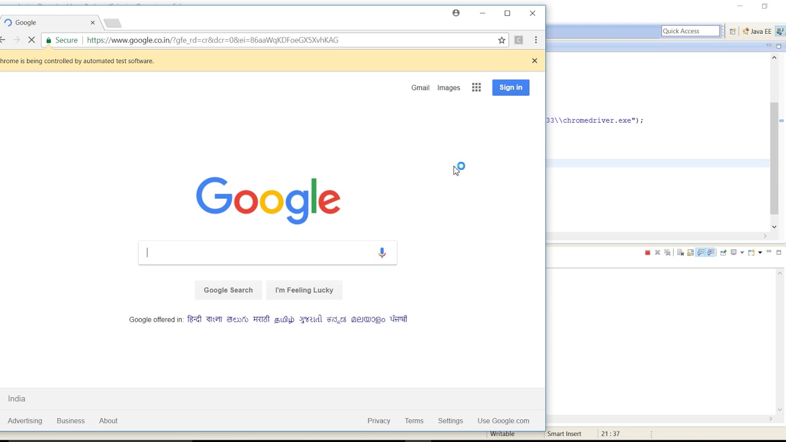Remove all terminated launches in Eclipse console
Viewport: 786px width, 442px height.
[667, 252]
